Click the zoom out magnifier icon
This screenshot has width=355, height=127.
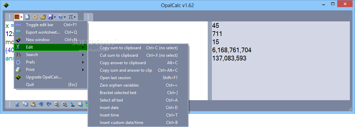(x=57, y=104)
